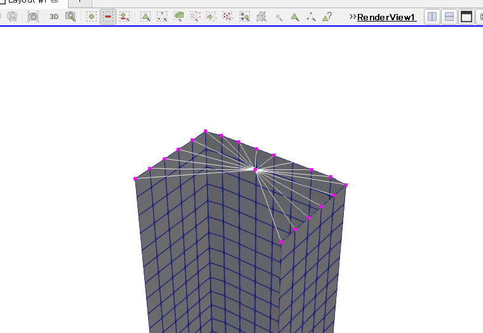Select cells through frustum tool
Image resolution: width=483 pixels, height=333 pixels.
pos(179,16)
